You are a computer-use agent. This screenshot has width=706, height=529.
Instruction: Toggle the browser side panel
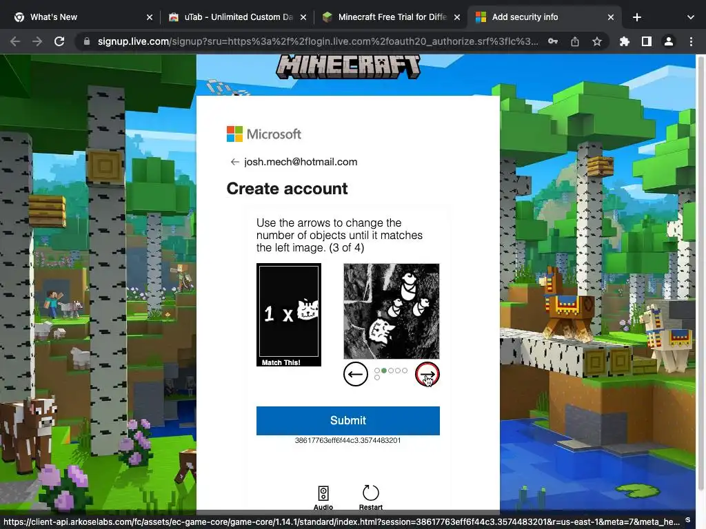pyautogui.click(x=647, y=41)
